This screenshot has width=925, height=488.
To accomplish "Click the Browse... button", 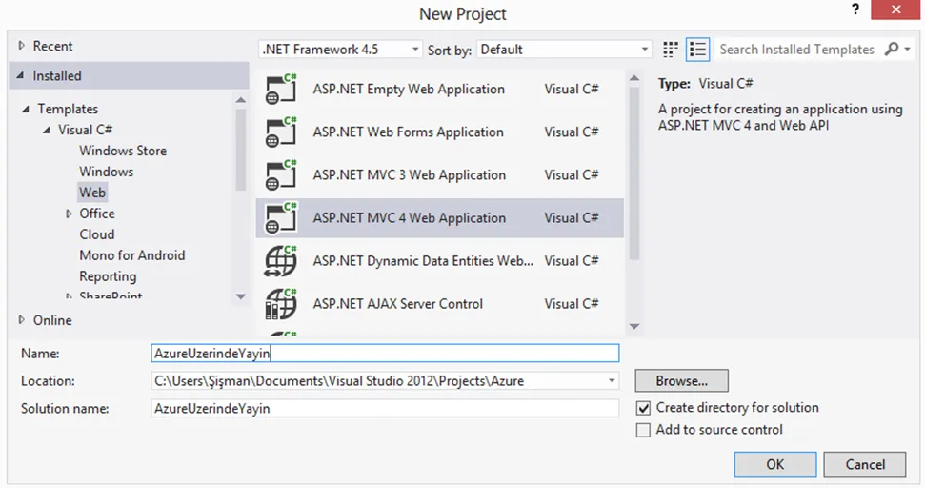I will 682,381.
